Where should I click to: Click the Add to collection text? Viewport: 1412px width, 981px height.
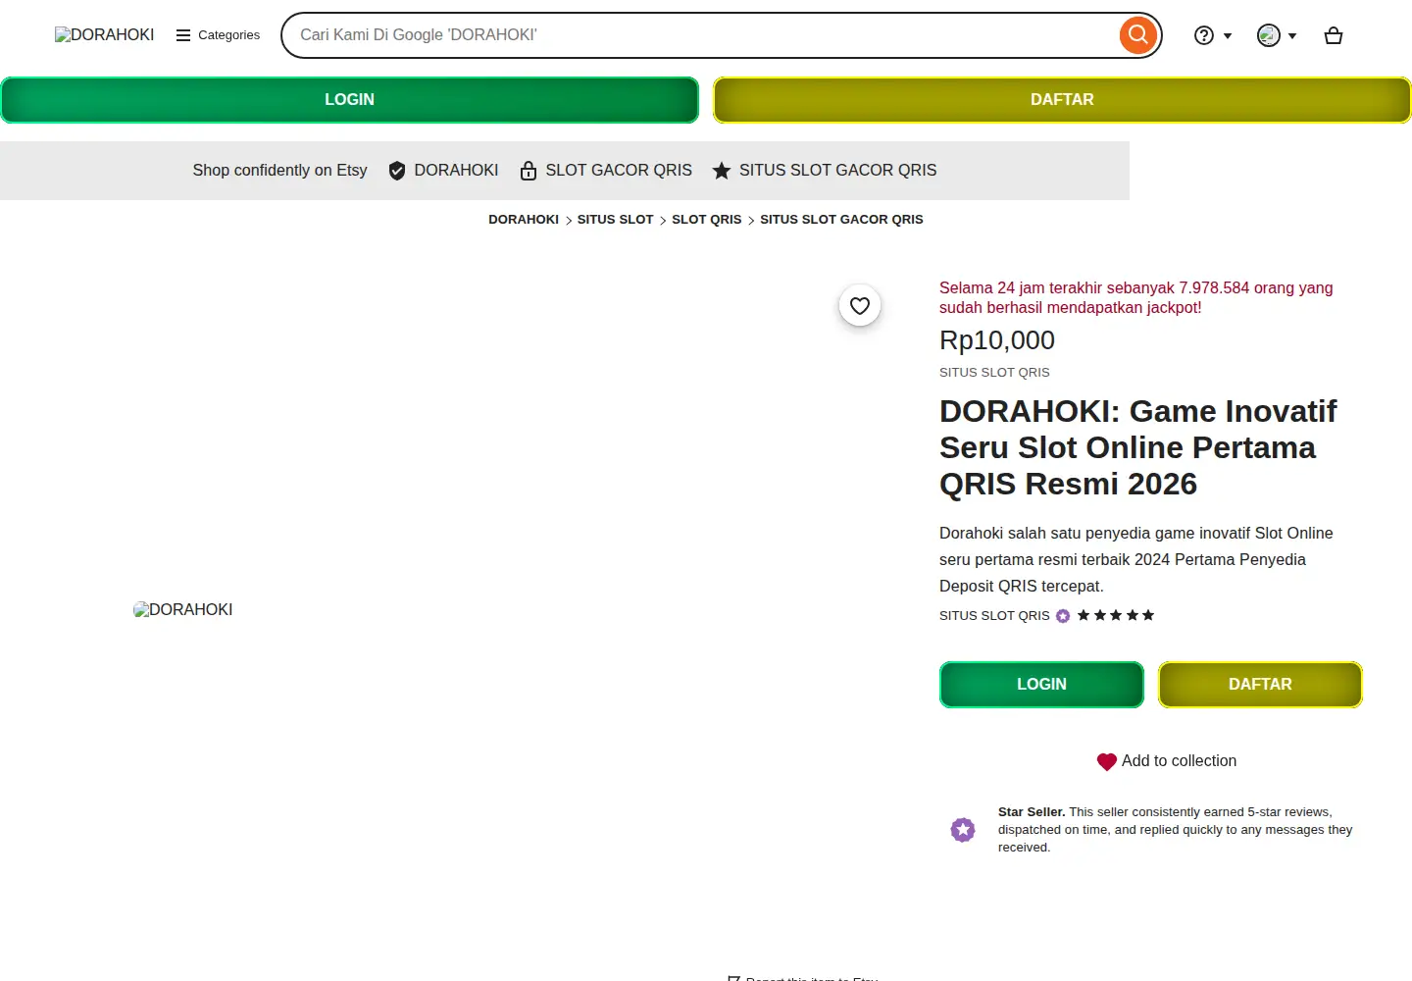point(1180,761)
